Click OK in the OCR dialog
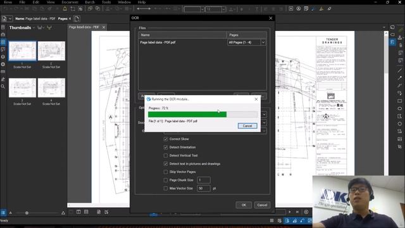405x228 pixels. (244, 205)
